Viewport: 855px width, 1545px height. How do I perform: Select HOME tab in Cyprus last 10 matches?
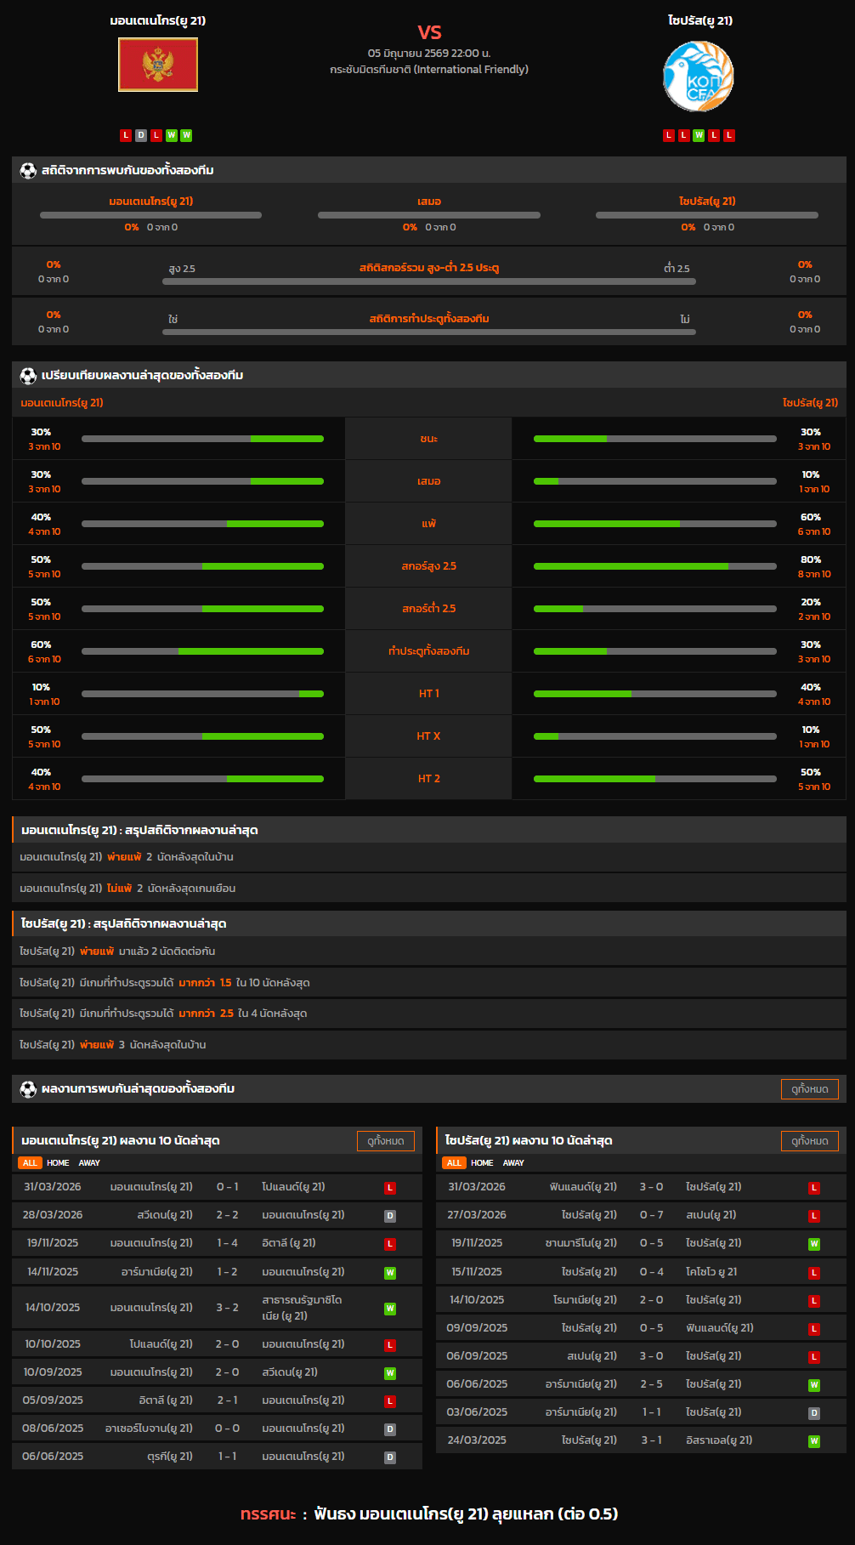click(482, 1162)
